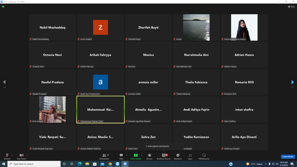Click Anissa Maulia S... name in tile
297x167 pixels.
(x=100, y=137)
